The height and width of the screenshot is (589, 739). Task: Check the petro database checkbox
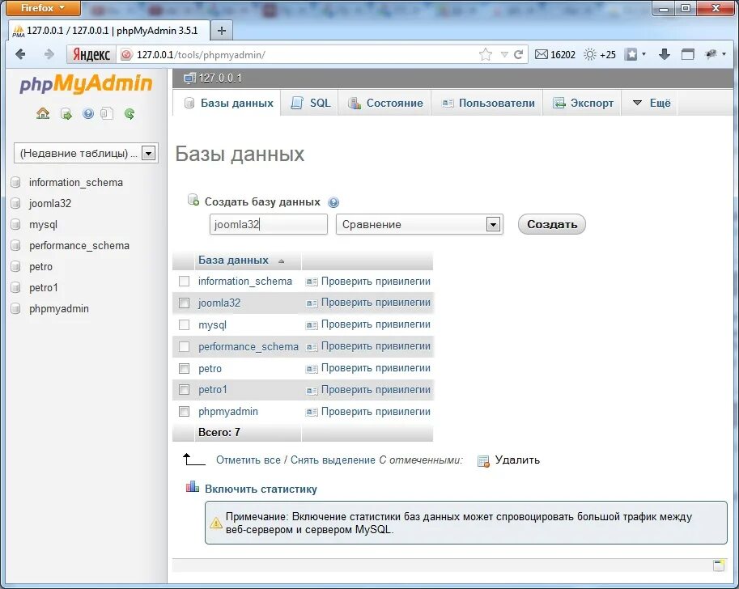(184, 368)
